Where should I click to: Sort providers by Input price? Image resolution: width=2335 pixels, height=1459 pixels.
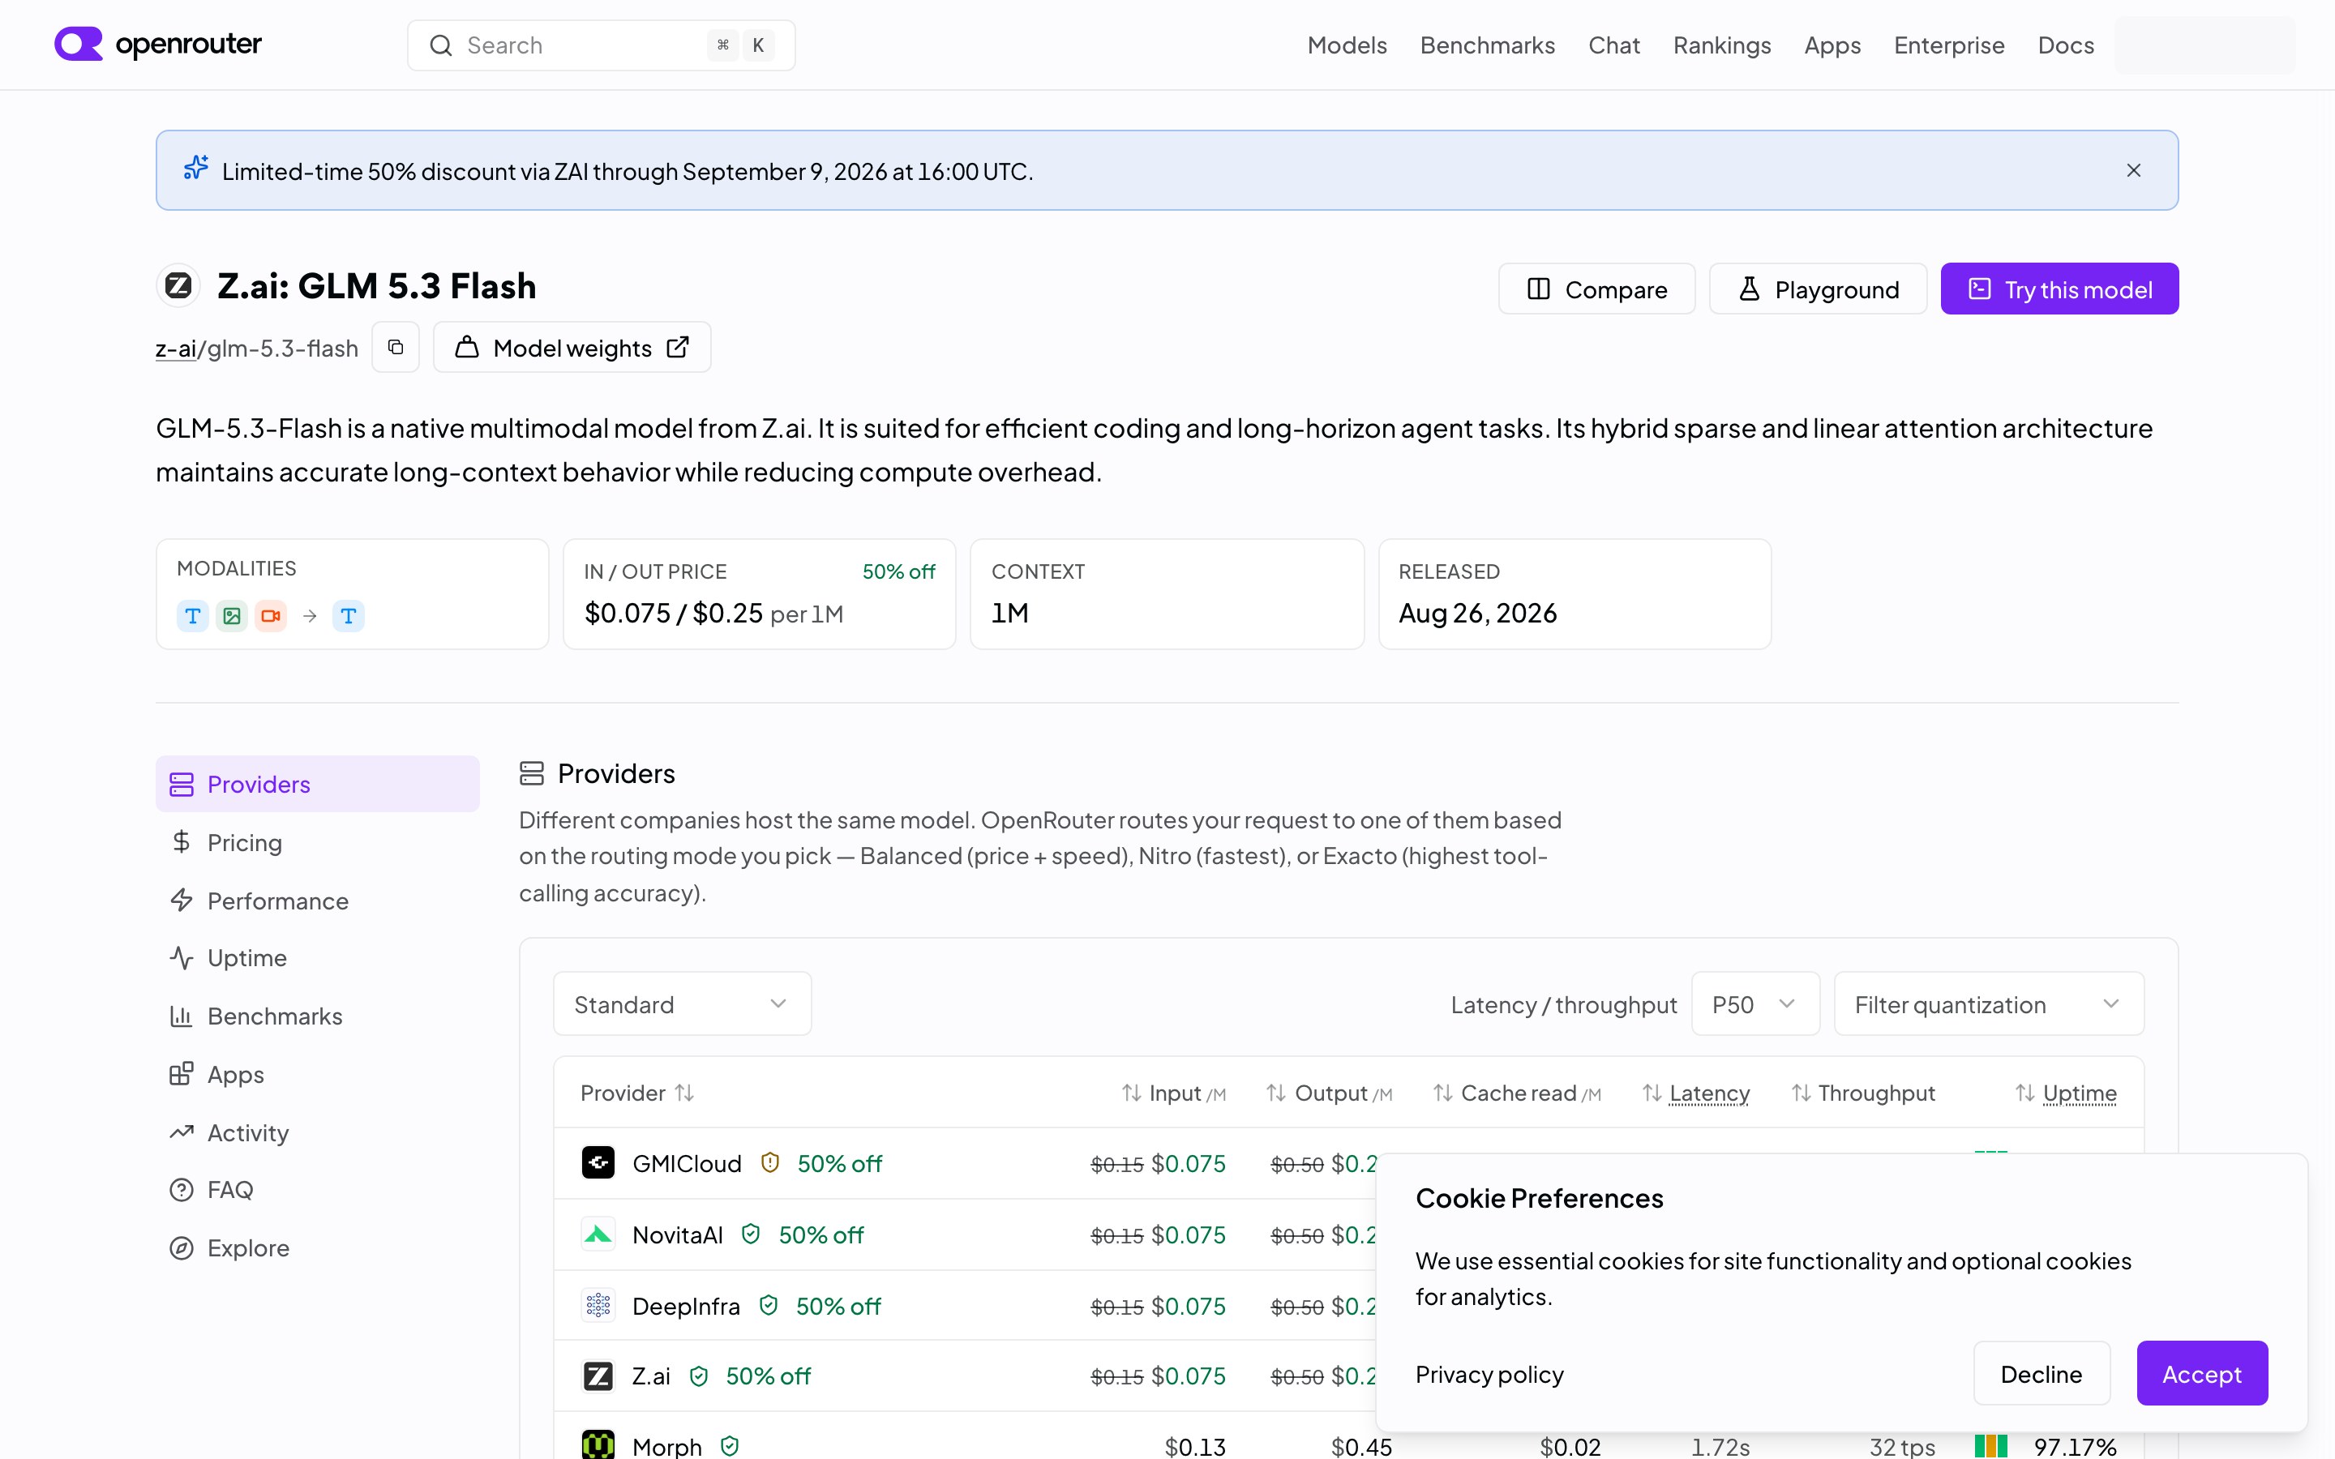[1173, 1093]
